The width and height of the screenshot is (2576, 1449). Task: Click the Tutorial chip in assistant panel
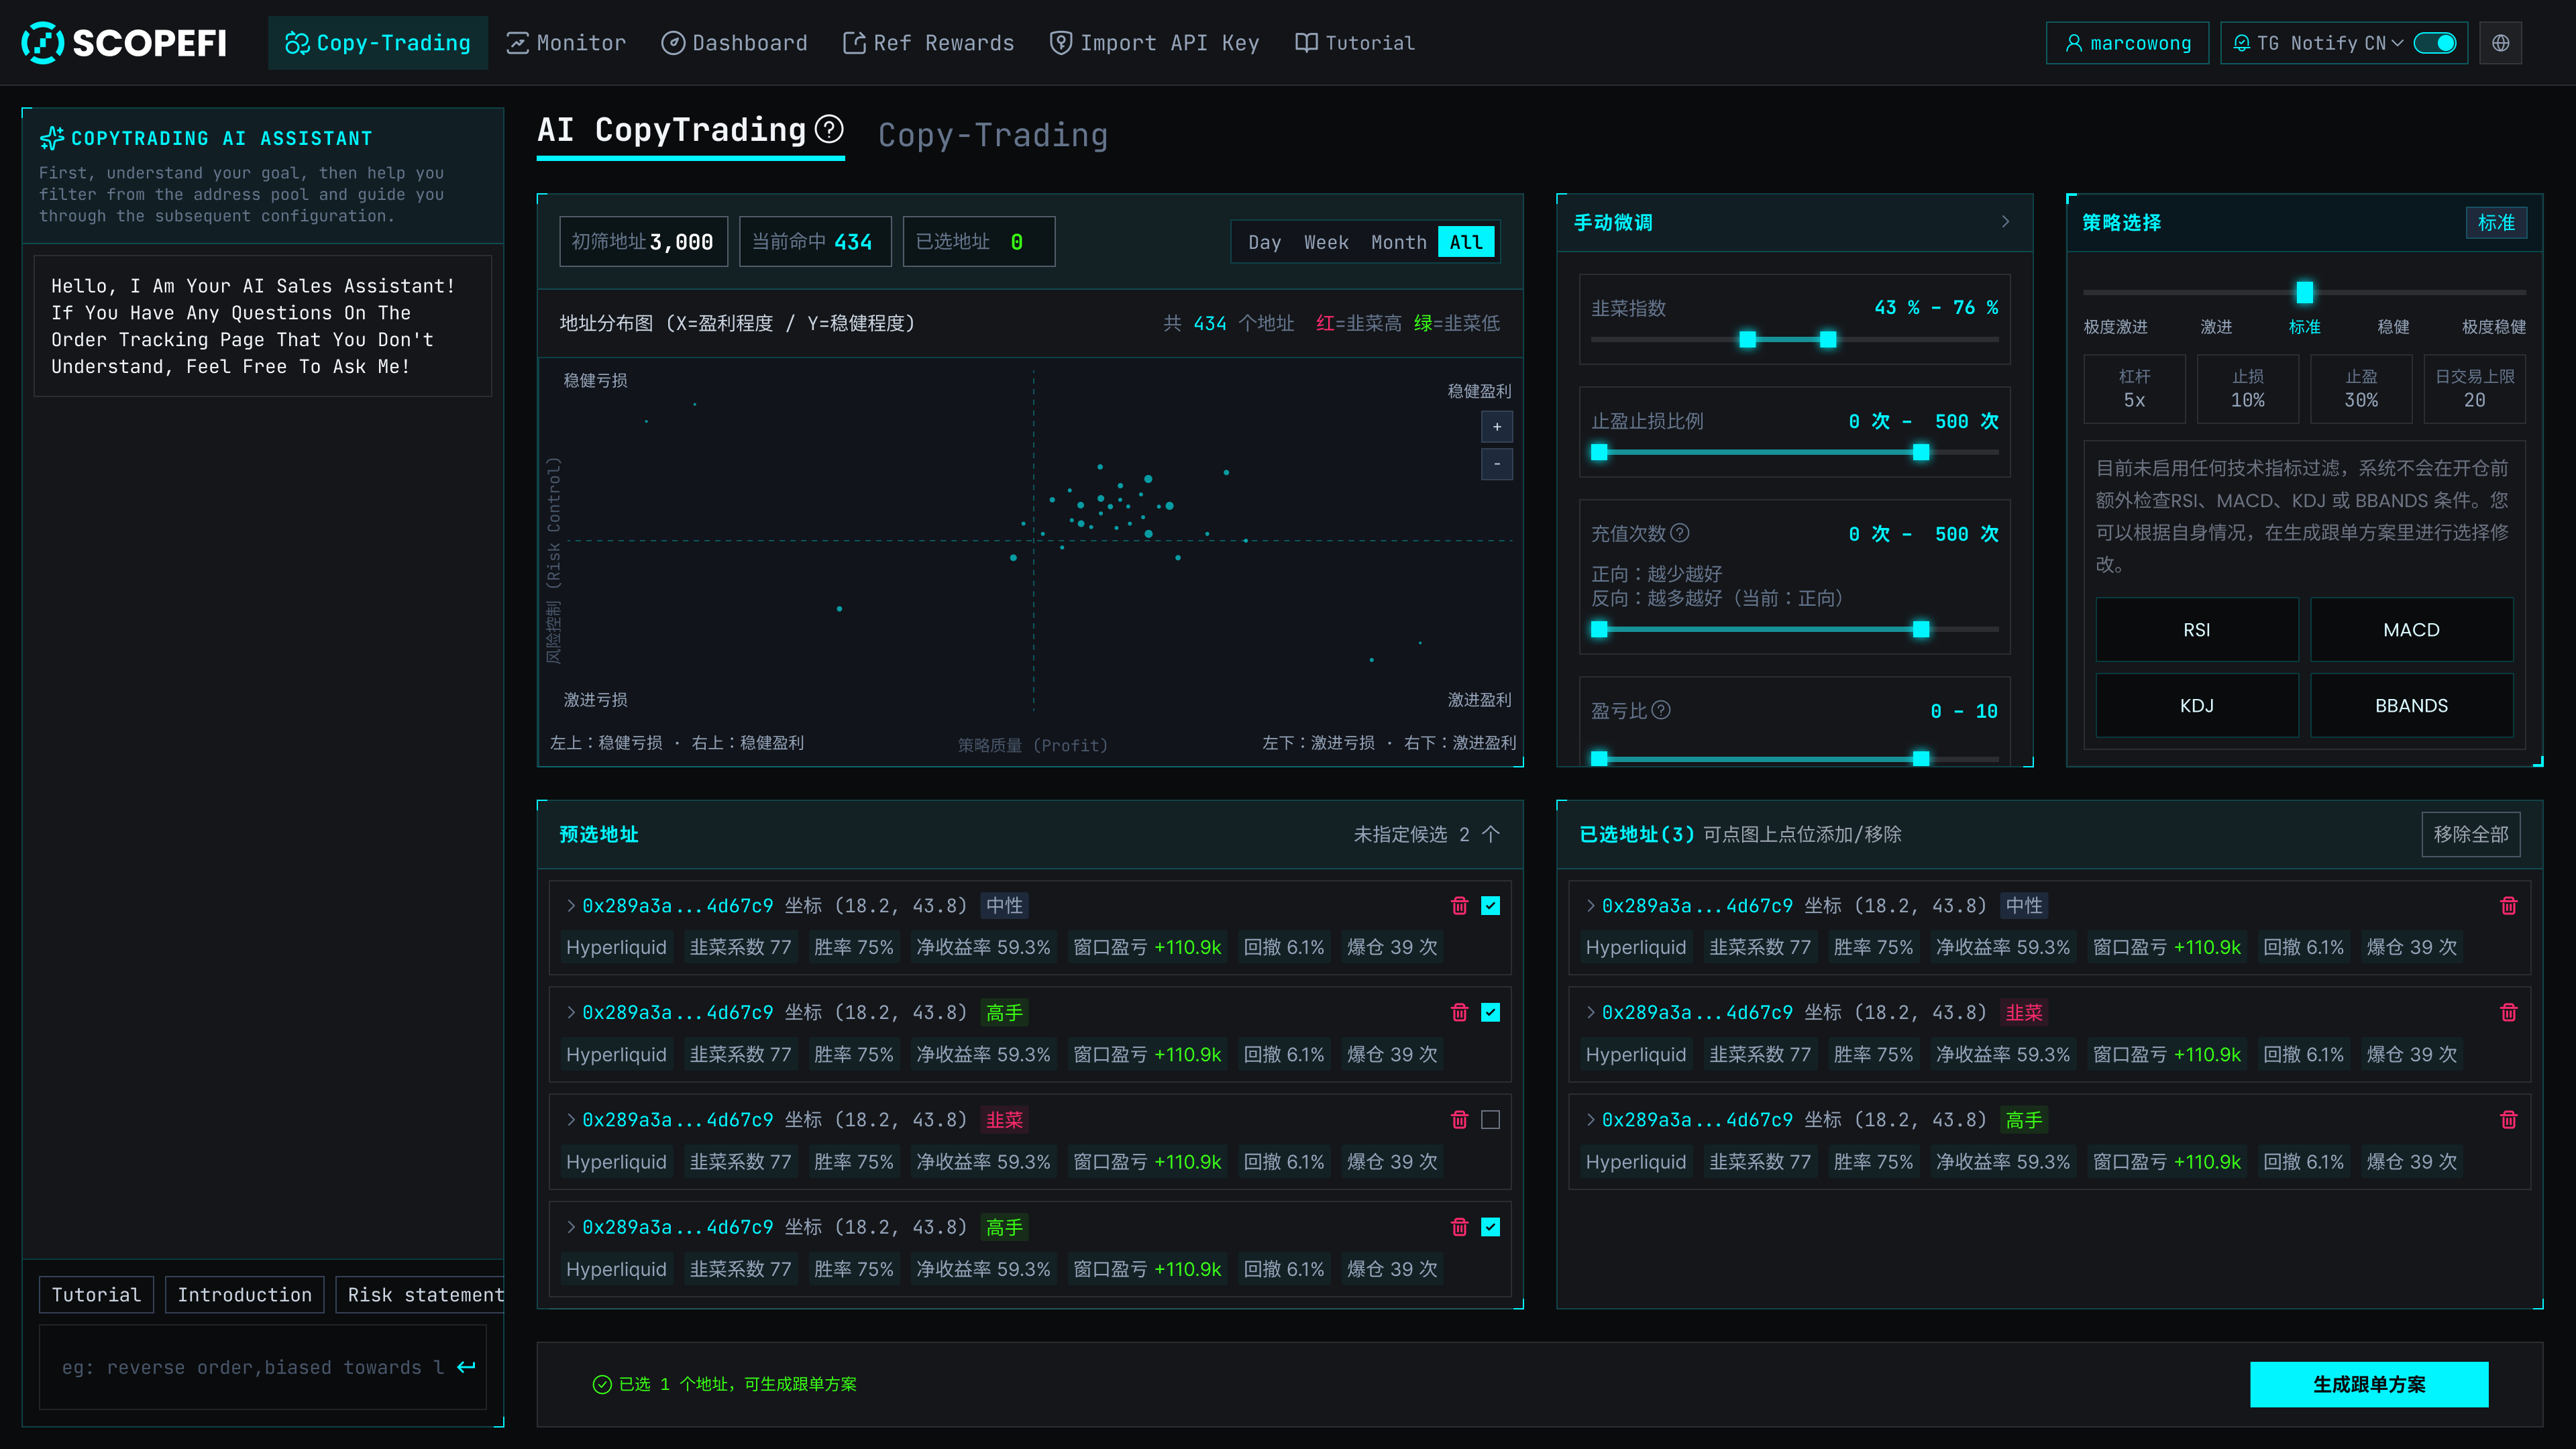point(96,1294)
